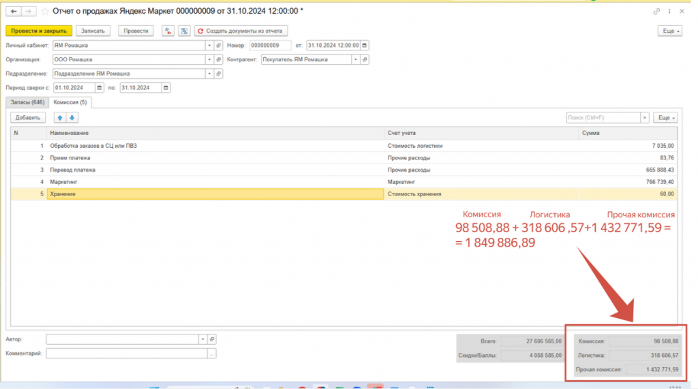Screen dimensions: 698x389
Task: Open calendar picker for document date field
Action: (x=365, y=46)
